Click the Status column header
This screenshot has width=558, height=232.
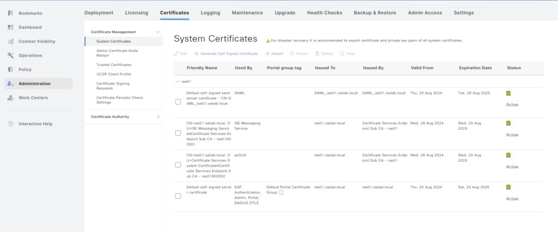coord(514,68)
